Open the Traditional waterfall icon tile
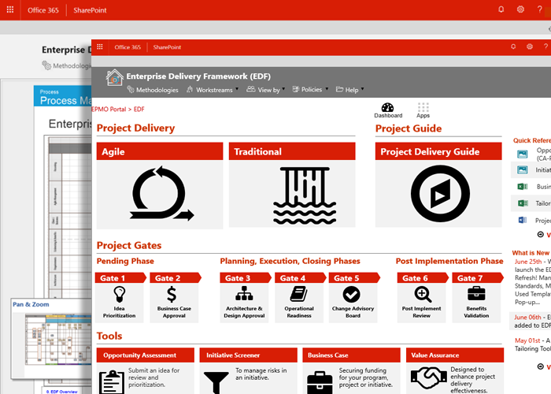 point(292,192)
